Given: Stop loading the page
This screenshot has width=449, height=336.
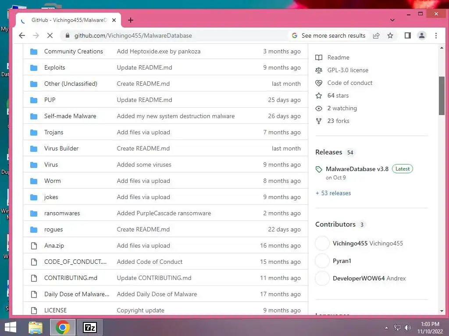Looking at the screenshot, I should (50, 35).
